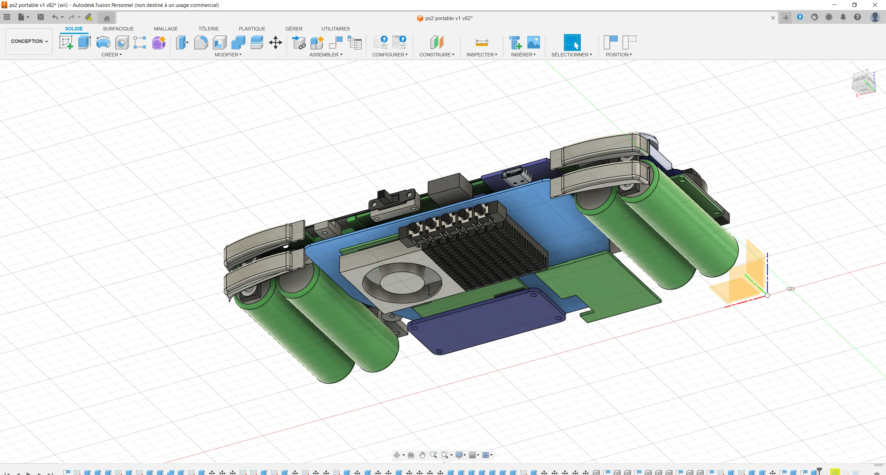The height and width of the screenshot is (475, 886).
Task: Expand the POSITION menu
Action: coord(618,55)
